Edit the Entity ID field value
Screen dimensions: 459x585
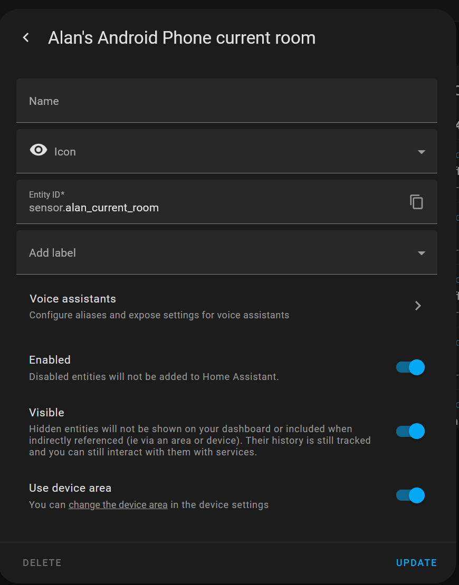[x=227, y=202]
